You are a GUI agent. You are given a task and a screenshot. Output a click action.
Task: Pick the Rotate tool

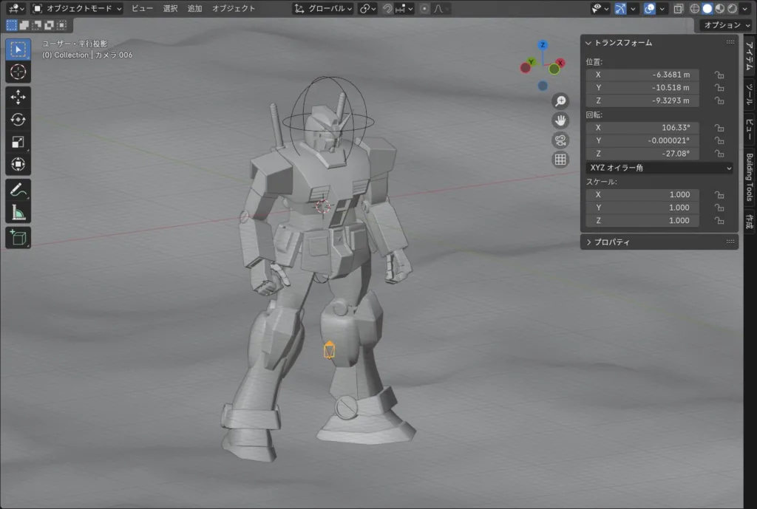pos(18,119)
